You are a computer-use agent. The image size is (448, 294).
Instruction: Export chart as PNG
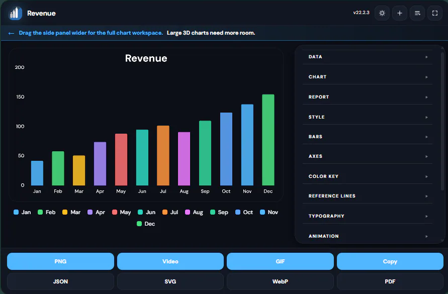click(x=60, y=261)
